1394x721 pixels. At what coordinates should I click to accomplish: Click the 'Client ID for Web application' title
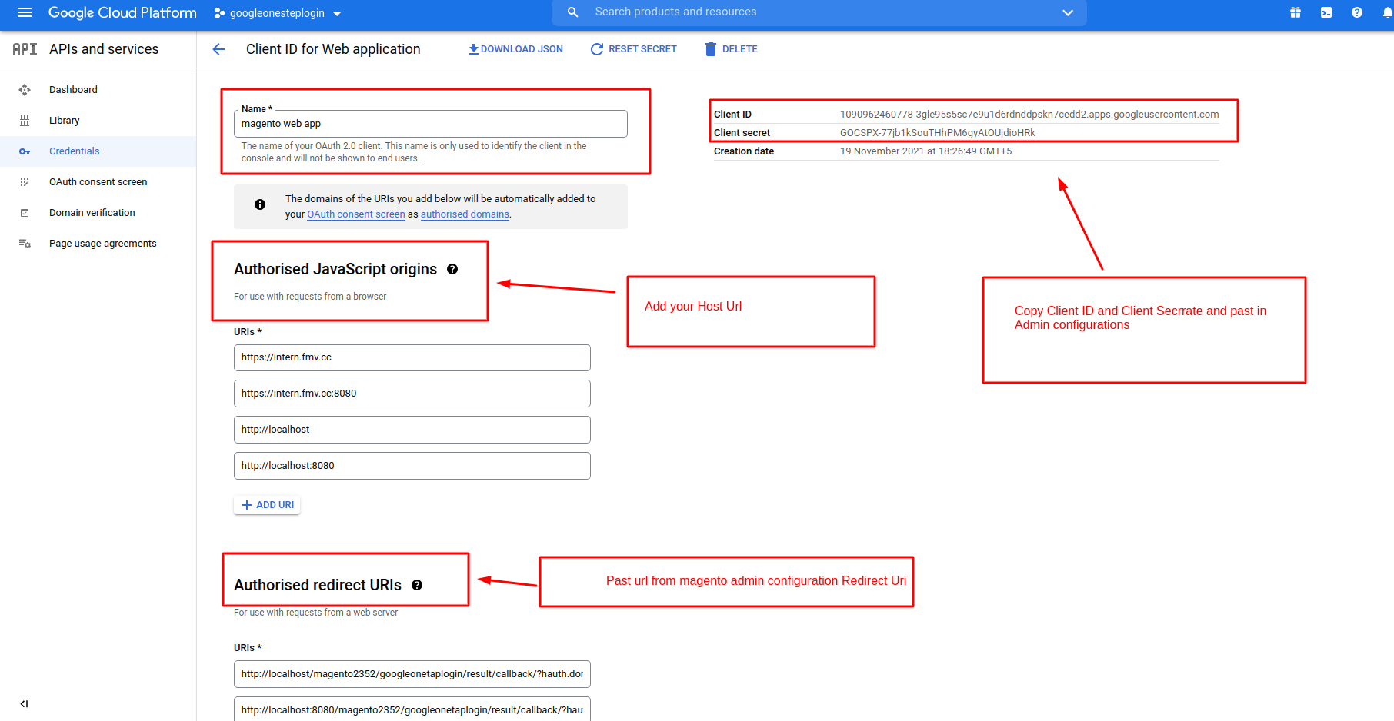coord(333,49)
